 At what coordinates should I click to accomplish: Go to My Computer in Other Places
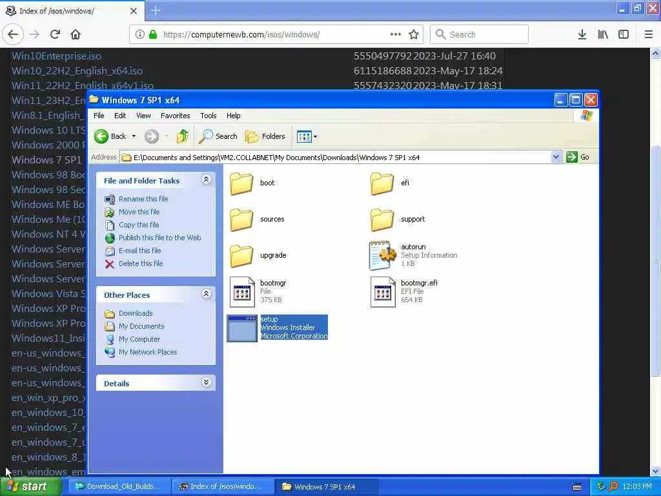pyautogui.click(x=139, y=339)
